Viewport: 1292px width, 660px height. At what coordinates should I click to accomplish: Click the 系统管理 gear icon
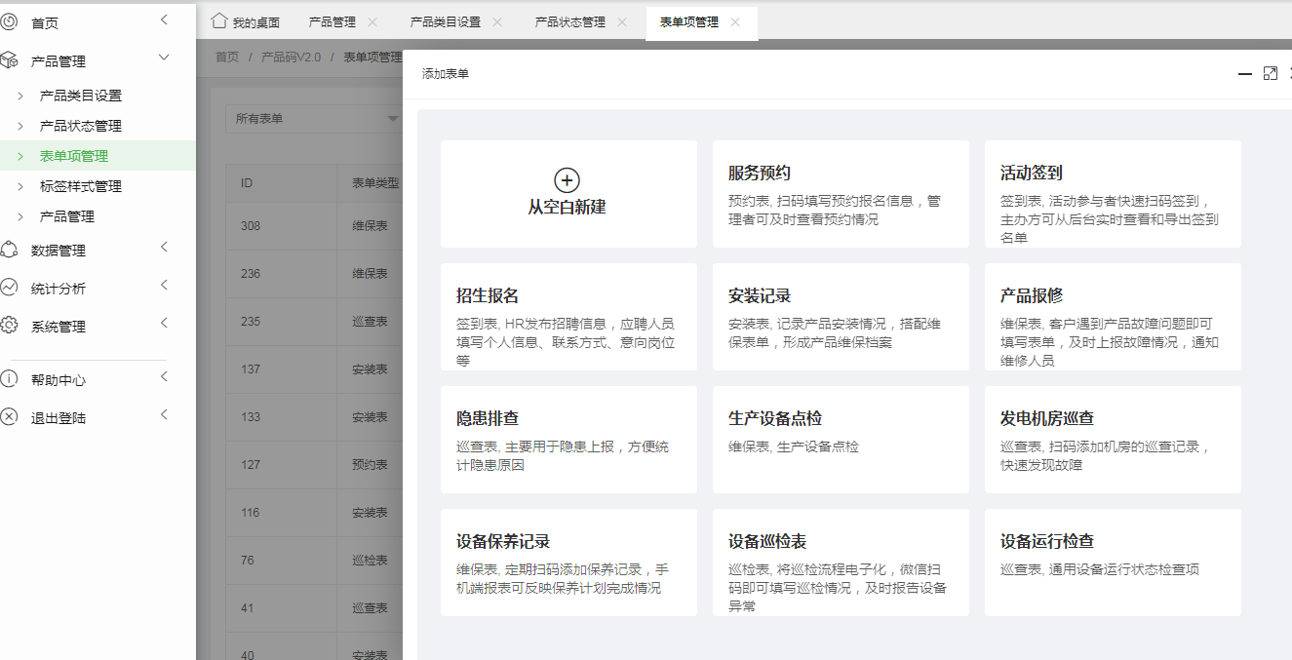9,326
